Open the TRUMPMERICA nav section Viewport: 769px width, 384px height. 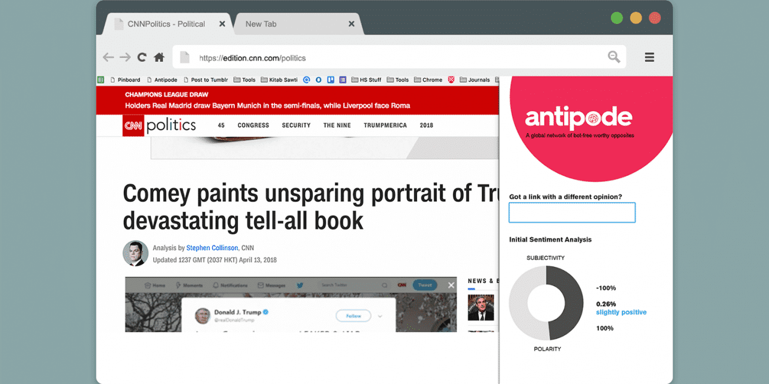(385, 125)
